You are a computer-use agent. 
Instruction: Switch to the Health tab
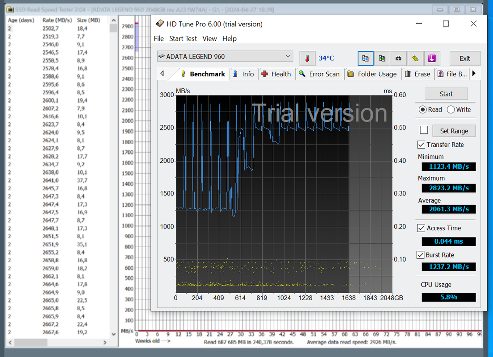click(x=277, y=74)
